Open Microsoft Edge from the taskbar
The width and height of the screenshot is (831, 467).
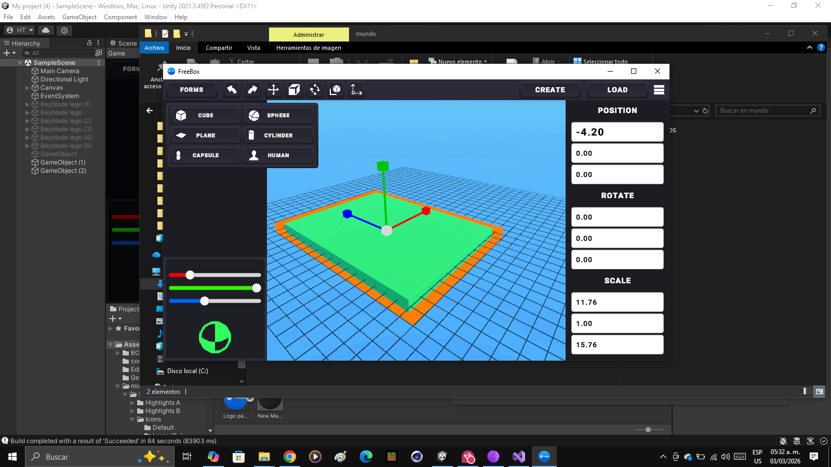(x=366, y=457)
